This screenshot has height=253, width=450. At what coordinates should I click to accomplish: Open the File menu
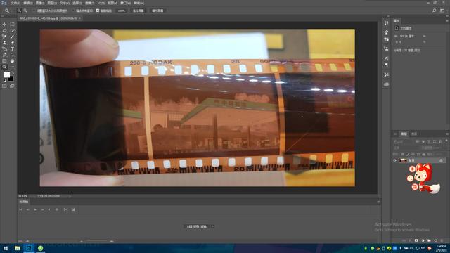[15, 3]
